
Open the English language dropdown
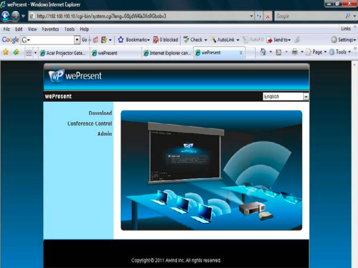pyautogui.click(x=286, y=97)
